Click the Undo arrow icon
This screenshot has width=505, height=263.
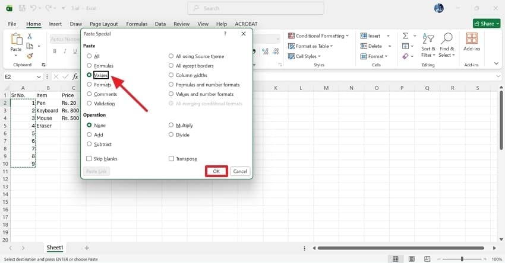(33, 8)
